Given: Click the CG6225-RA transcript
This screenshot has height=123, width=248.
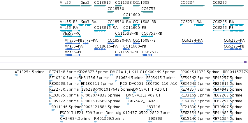Looking at the screenshot, I should click(228, 25).
